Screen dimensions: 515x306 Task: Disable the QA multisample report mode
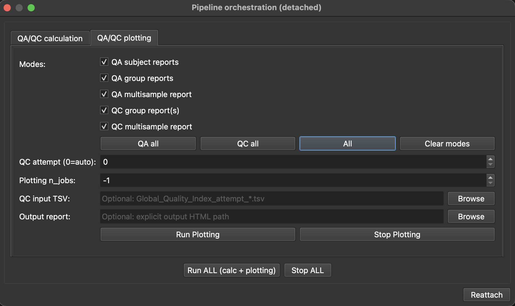click(104, 94)
